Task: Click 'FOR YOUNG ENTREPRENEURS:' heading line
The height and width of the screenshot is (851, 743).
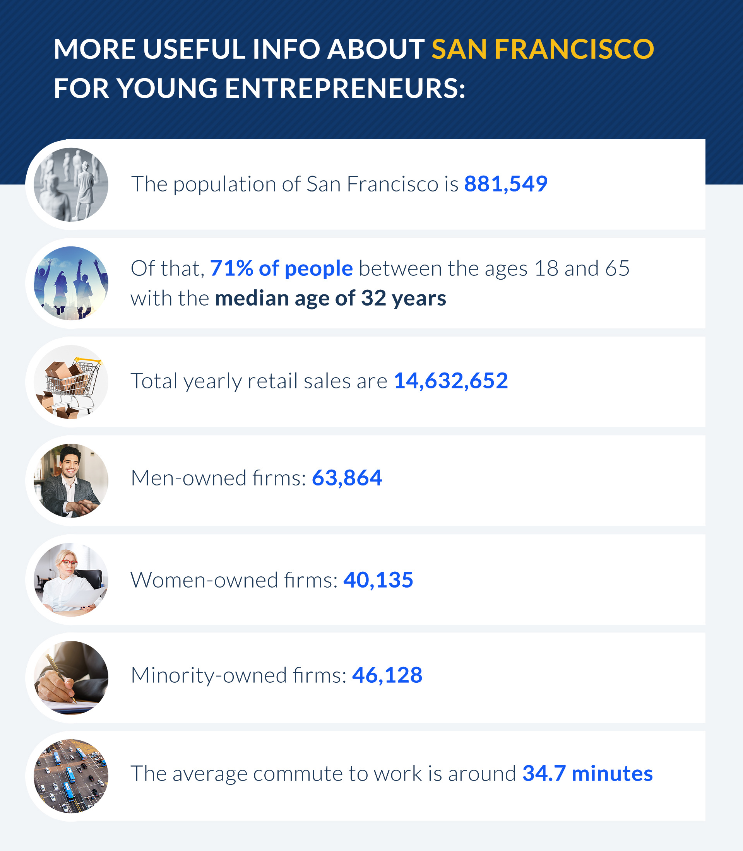Action: tap(260, 88)
